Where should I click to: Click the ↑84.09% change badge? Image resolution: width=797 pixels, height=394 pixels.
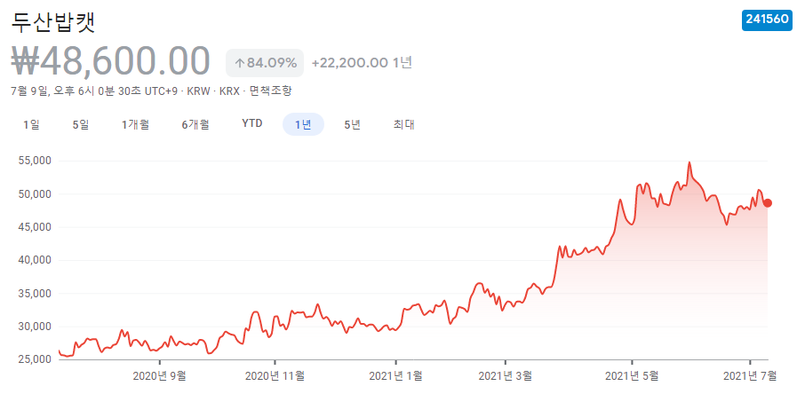point(265,63)
